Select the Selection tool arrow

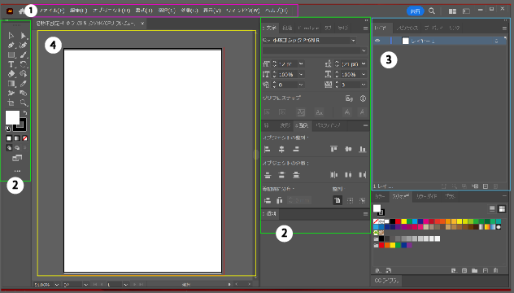(x=11, y=36)
